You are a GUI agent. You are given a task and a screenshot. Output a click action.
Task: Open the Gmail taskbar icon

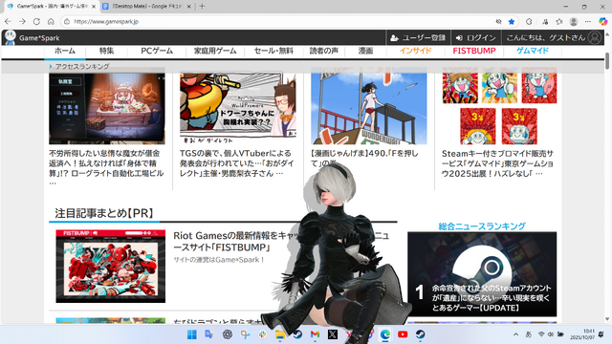tap(315, 334)
